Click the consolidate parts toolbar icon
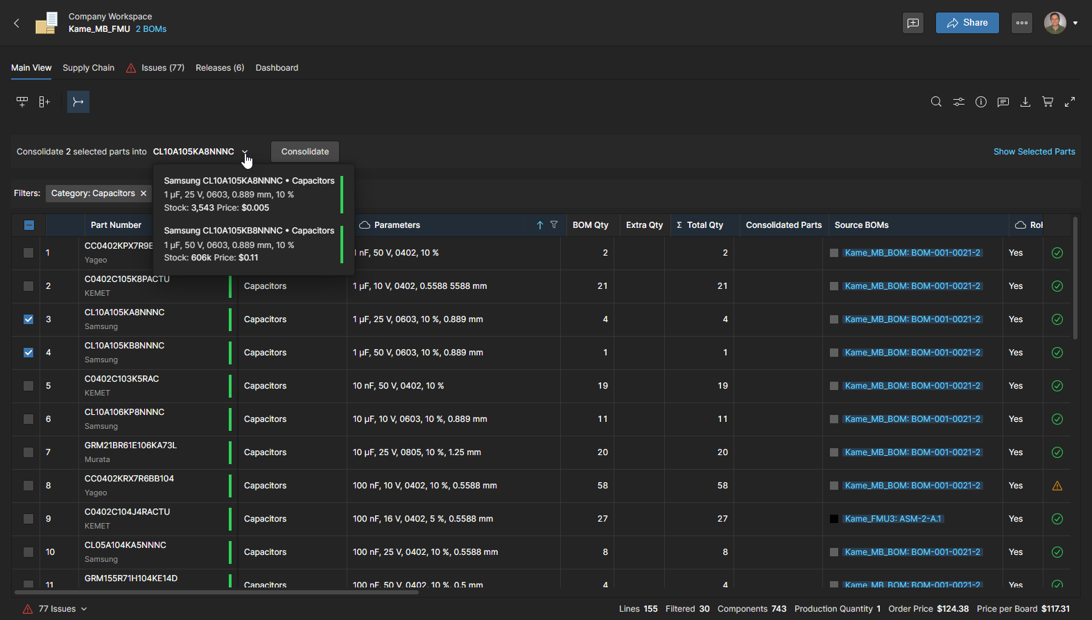This screenshot has height=620, width=1092. [78, 102]
